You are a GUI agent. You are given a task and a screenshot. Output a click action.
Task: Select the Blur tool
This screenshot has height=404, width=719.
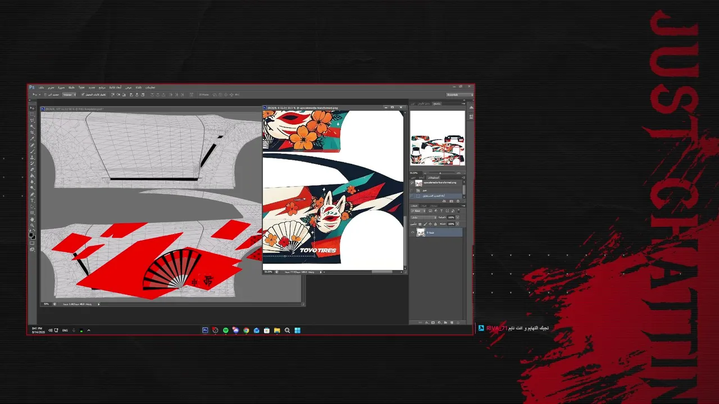[33, 182]
